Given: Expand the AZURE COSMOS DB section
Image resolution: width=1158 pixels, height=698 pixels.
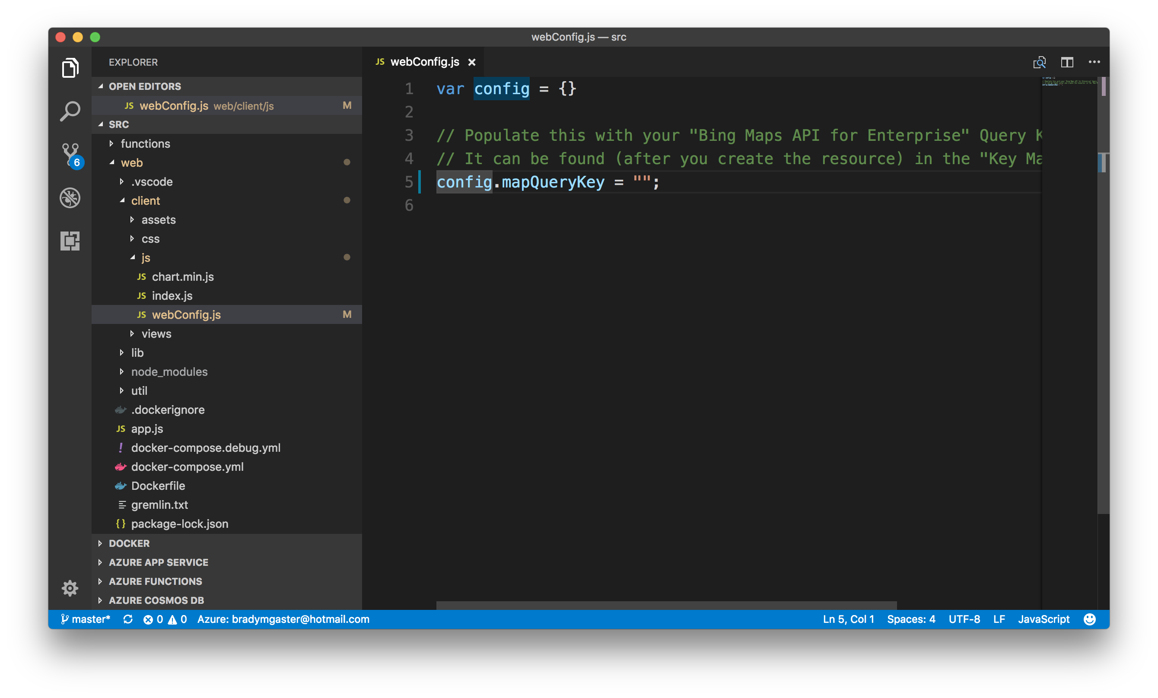Looking at the screenshot, I should (x=156, y=600).
